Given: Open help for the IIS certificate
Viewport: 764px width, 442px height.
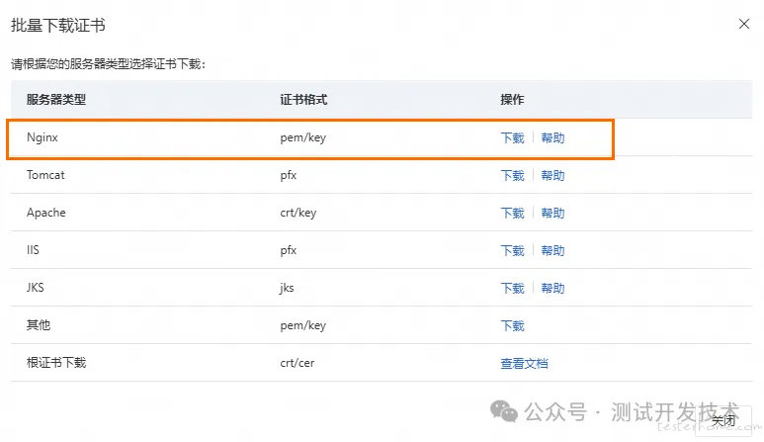Looking at the screenshot, I should tap(552, 250).
